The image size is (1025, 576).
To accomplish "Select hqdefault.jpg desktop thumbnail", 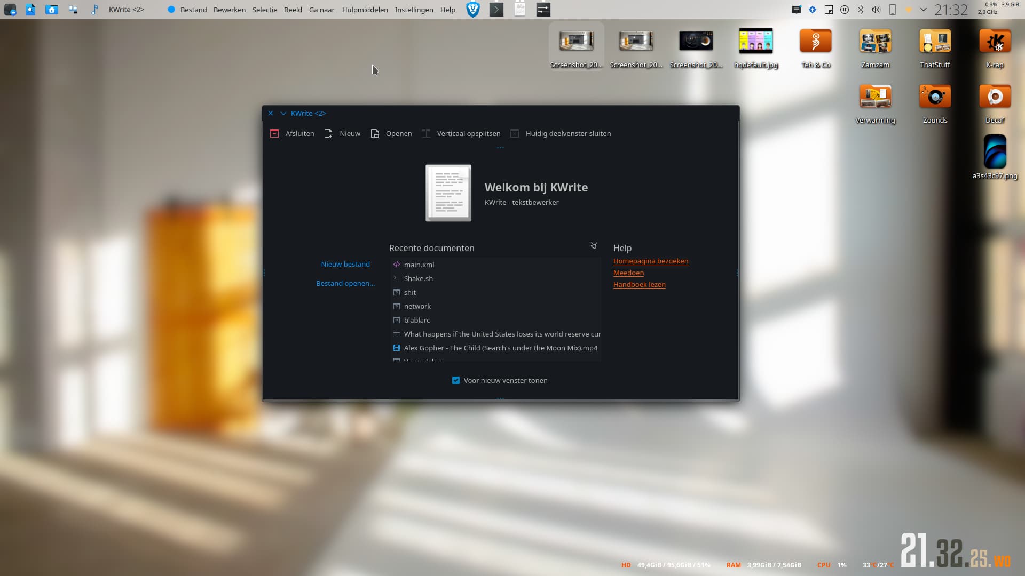I will (755, 42).
